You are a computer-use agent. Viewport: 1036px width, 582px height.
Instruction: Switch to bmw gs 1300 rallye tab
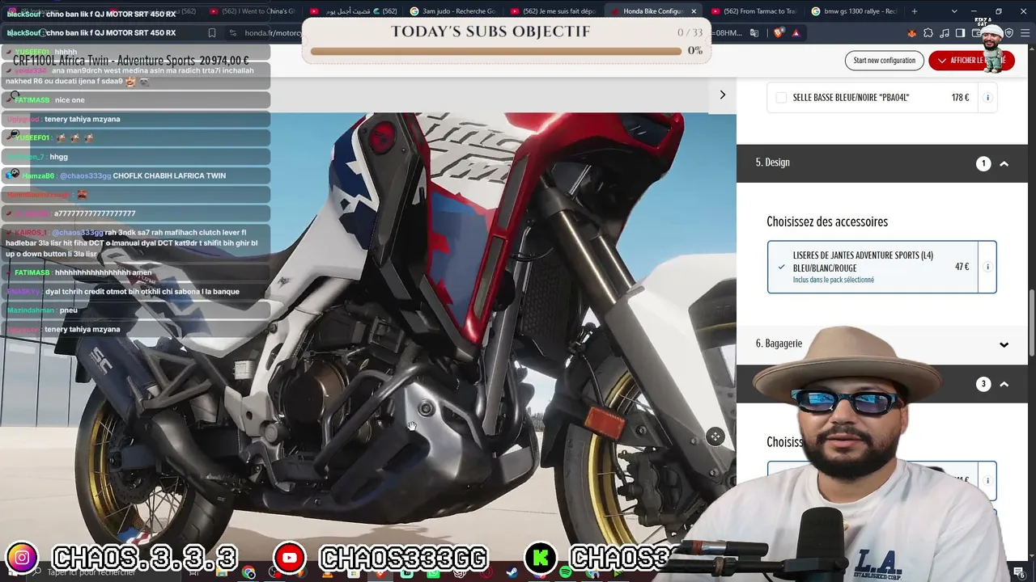pos(854,11)
